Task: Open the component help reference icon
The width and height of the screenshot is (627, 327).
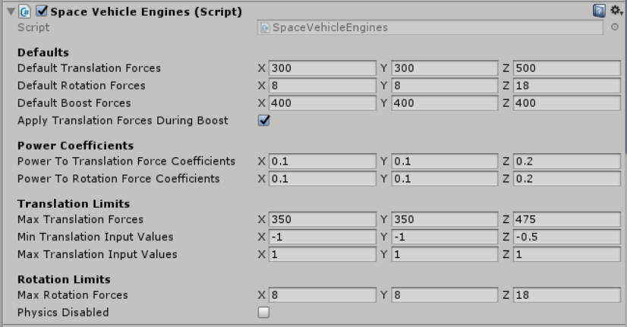Action: [x=597, y=11]
